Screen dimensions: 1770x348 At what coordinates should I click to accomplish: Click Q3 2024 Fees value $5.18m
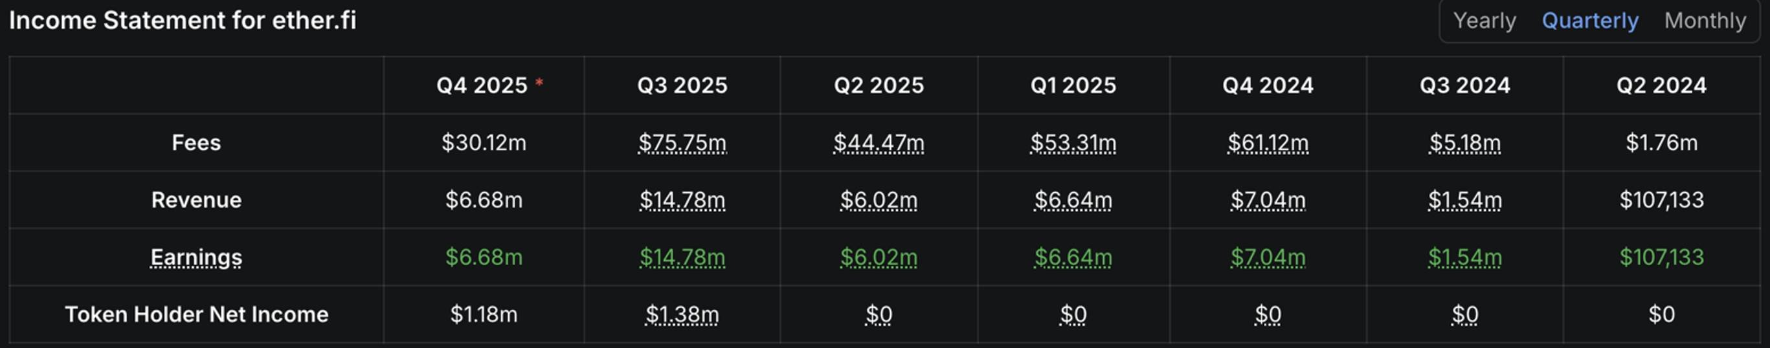click(1464, 143)
